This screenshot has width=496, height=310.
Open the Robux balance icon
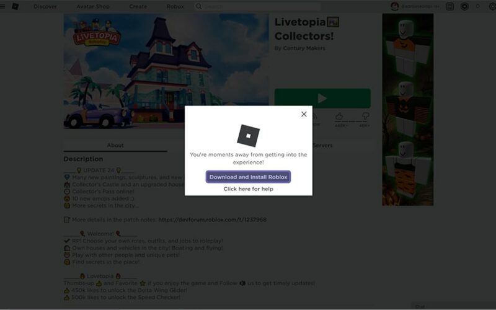point(464,6)
